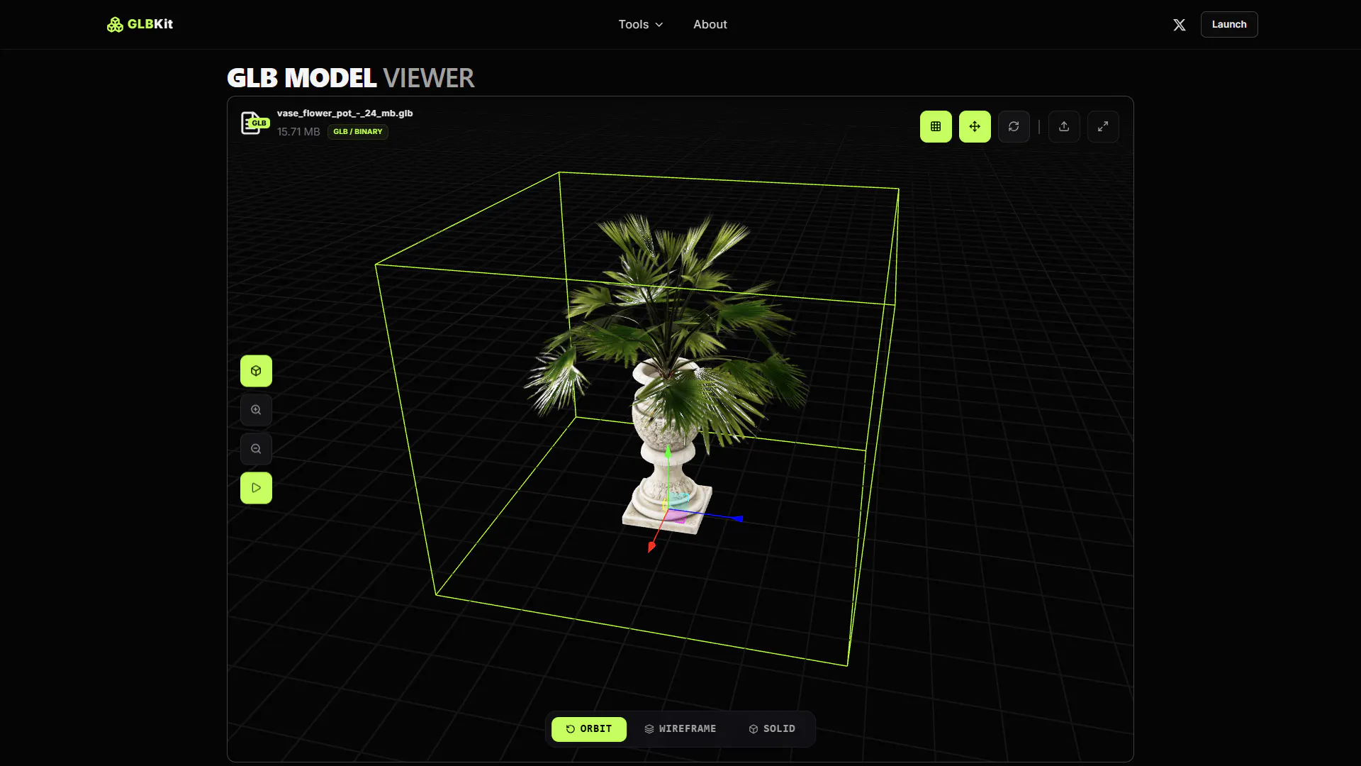Toggle the transform axes gizmo button

pos(975,126)
